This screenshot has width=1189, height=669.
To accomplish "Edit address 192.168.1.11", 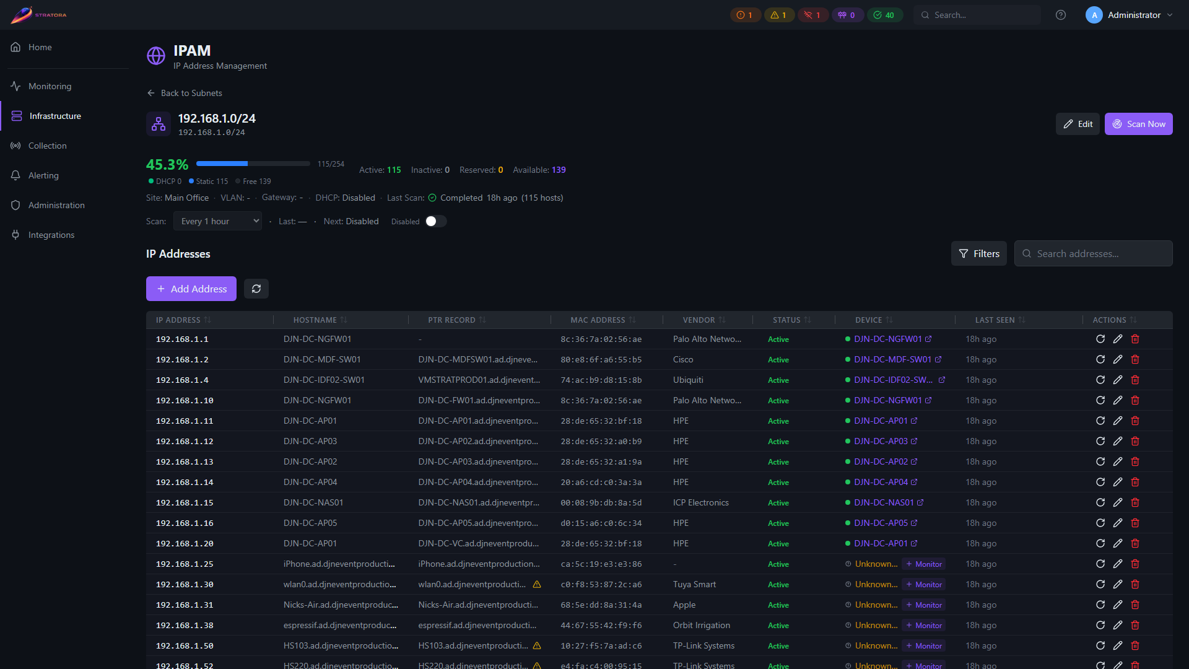I will (1118, 421).
